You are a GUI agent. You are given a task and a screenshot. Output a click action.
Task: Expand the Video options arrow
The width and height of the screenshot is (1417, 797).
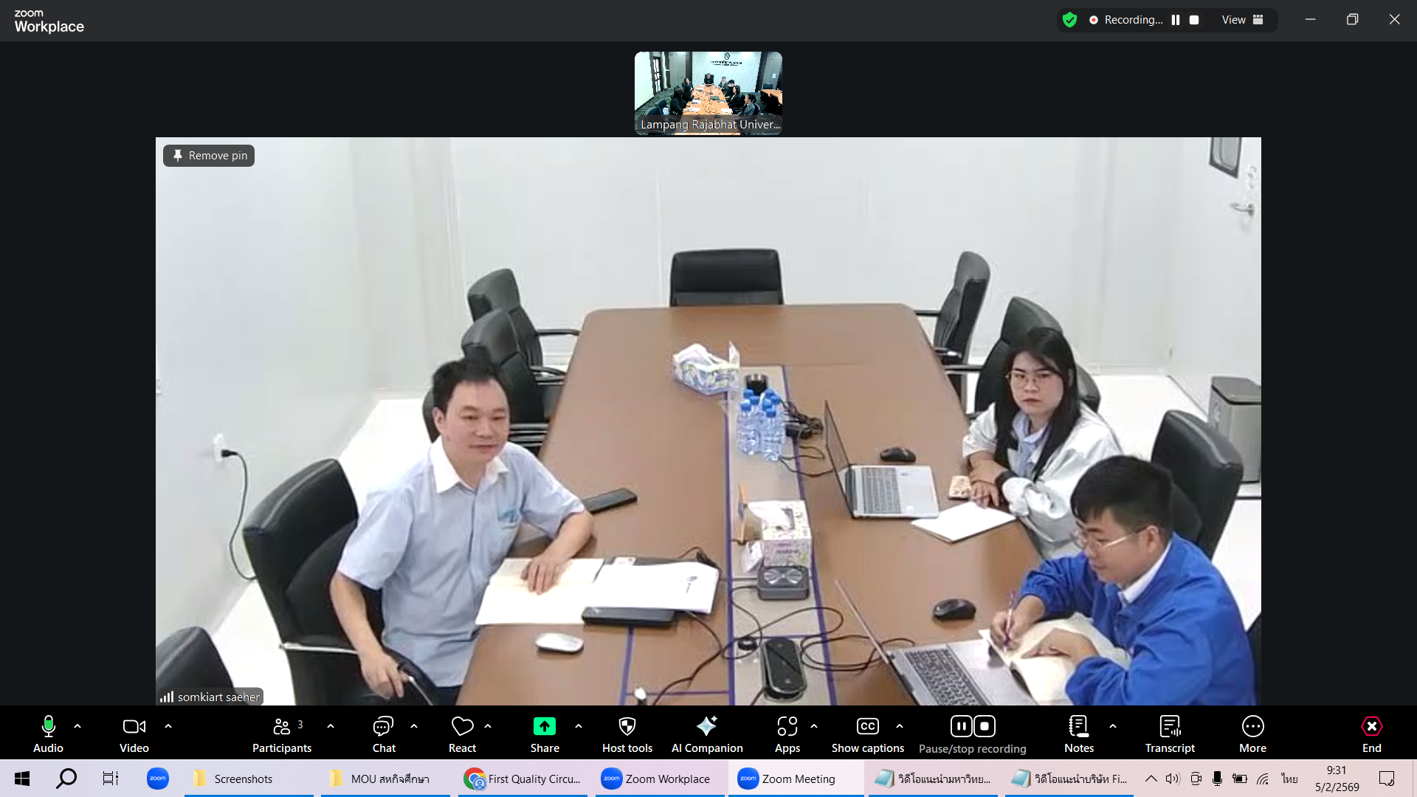[x=168, y=726]
